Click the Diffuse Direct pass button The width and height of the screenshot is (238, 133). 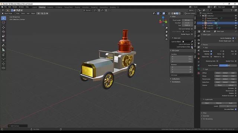(x=218, y=73)
